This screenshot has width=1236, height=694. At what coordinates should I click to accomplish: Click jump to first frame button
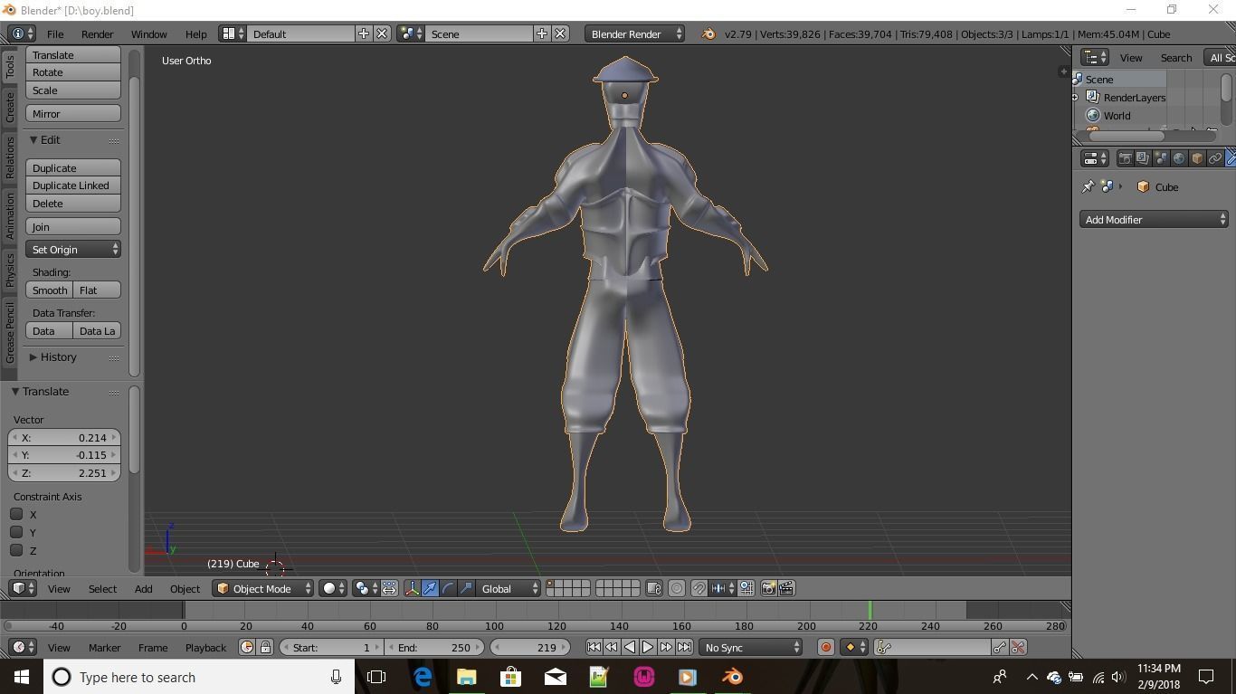594,648
